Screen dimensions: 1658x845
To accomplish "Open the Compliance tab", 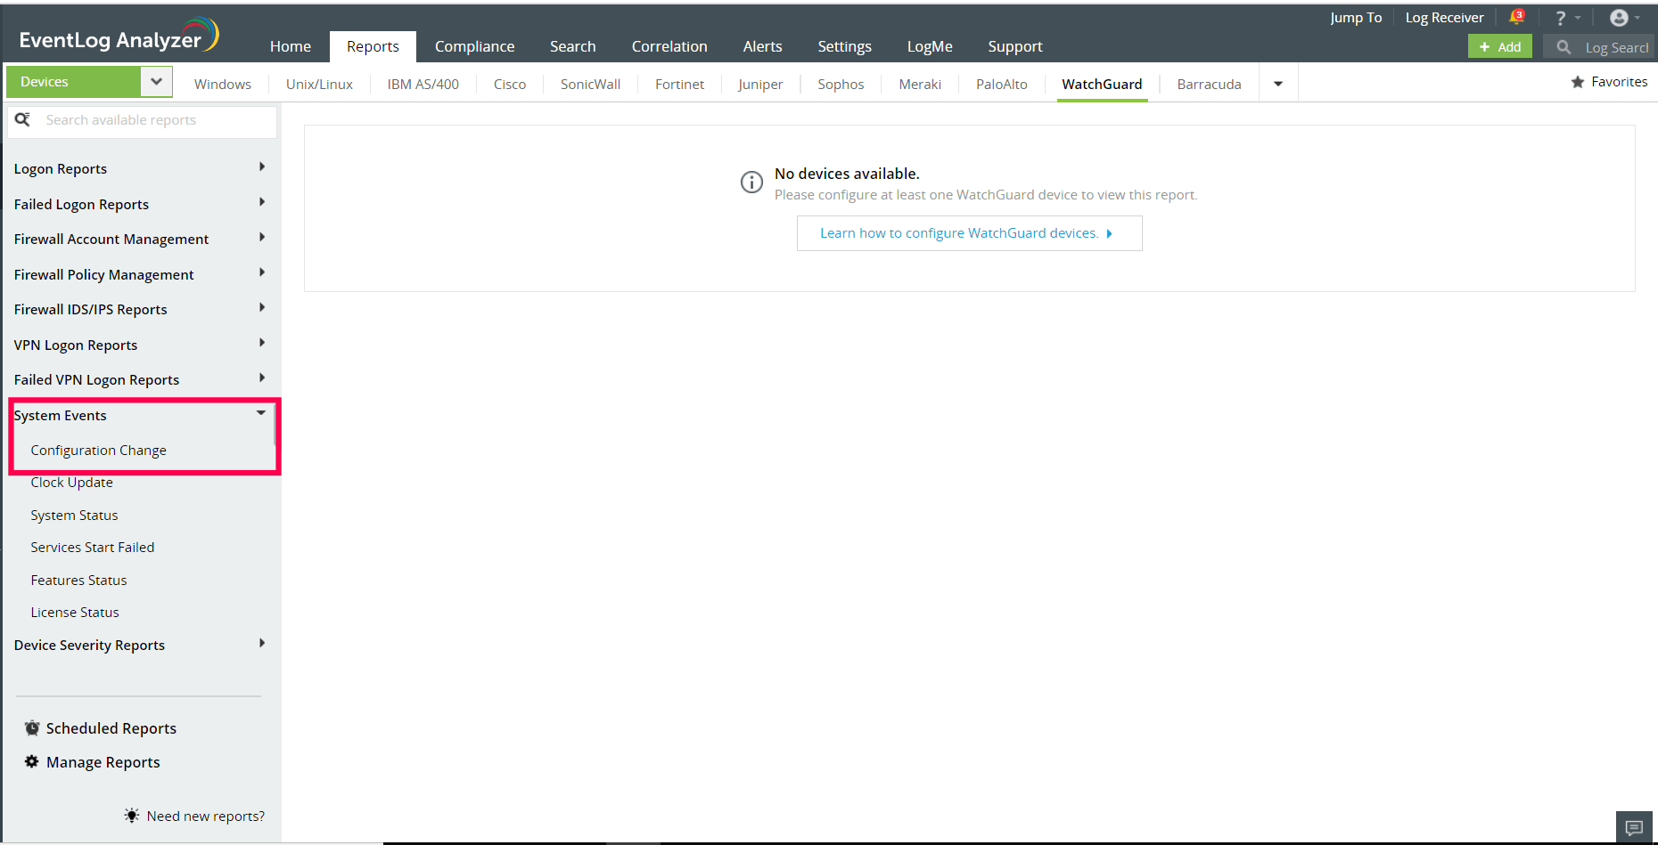I will point(474,46).
